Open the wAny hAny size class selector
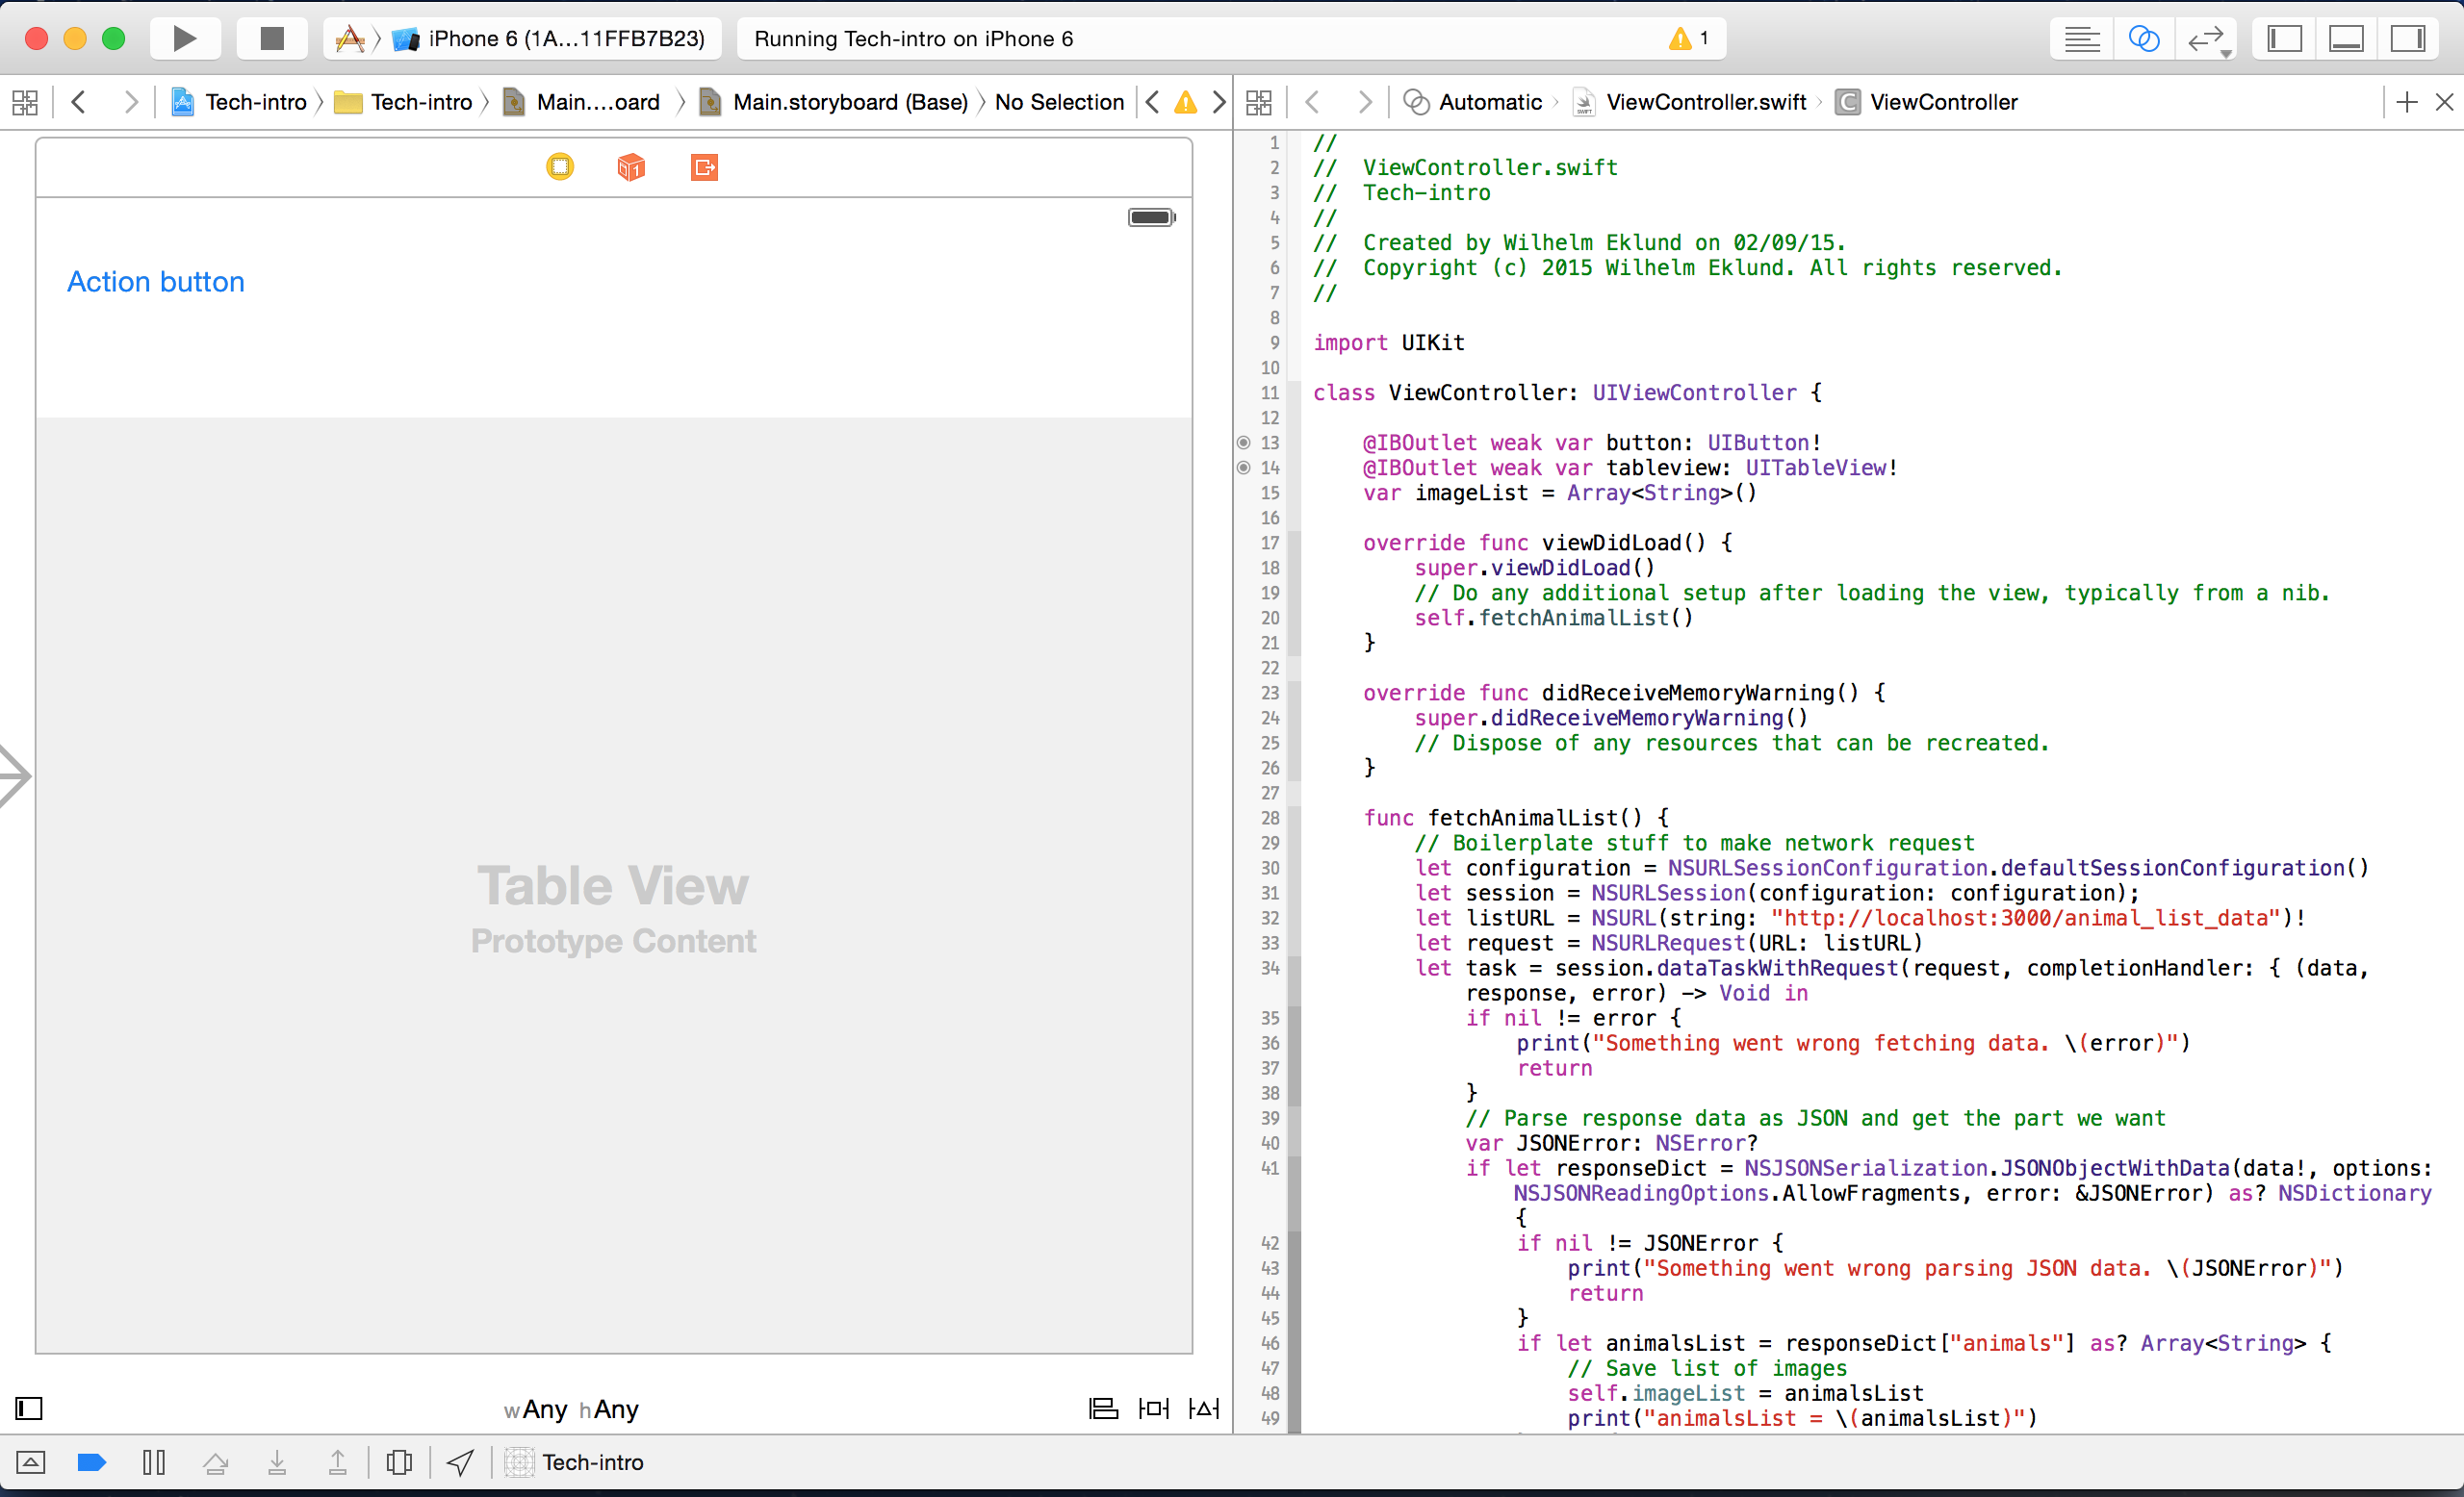This screenshot has height=1497, width=2464. pos(571,1409)
